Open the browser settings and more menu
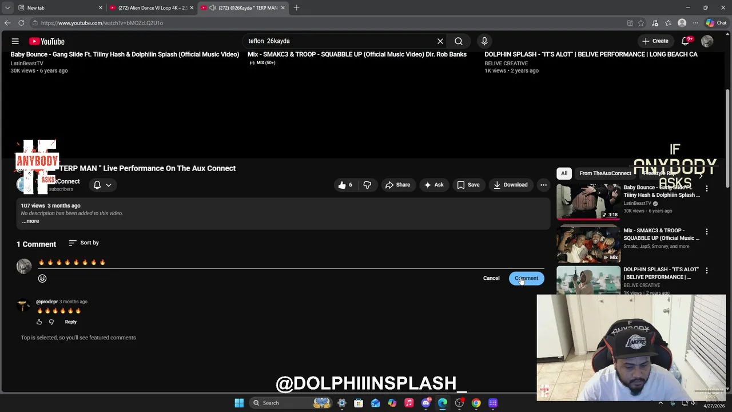Screen dimensions: 732x412 coord(695,23)
